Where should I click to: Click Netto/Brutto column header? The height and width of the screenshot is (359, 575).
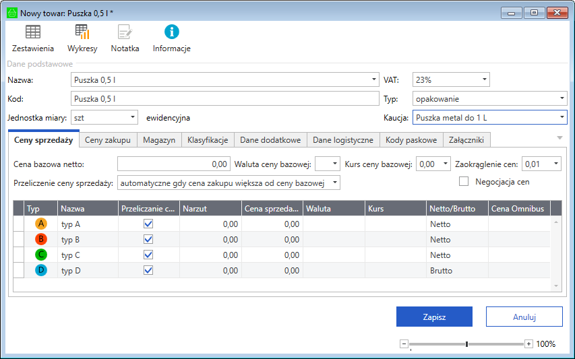457,208
